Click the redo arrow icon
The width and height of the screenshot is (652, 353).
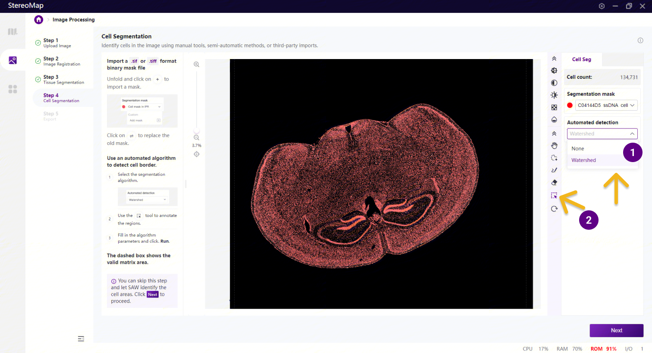[554, 209]
